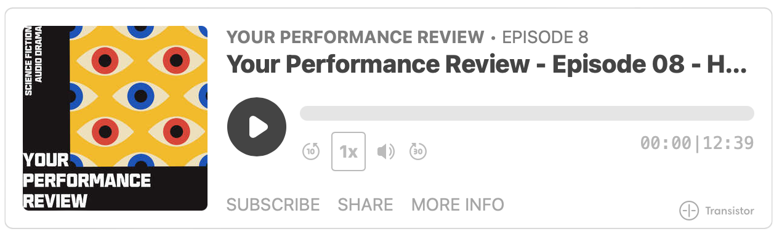
Task: Visit the Transistor text link
Action: [730, 211]
